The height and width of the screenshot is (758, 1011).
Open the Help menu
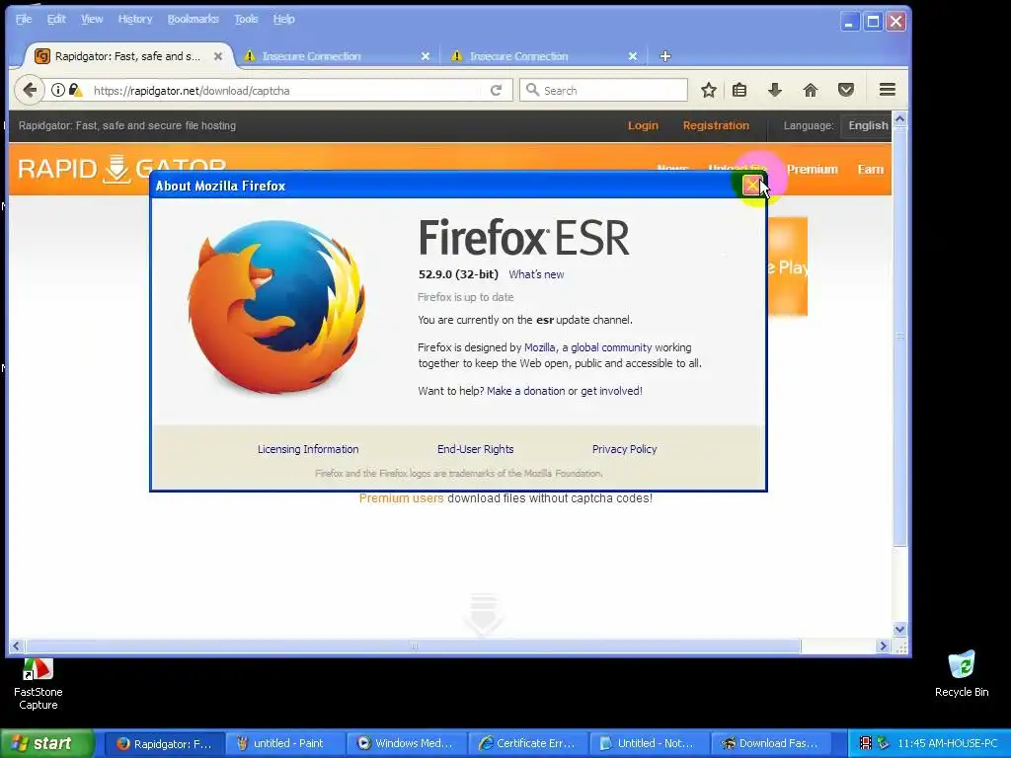tap(284, 20)
